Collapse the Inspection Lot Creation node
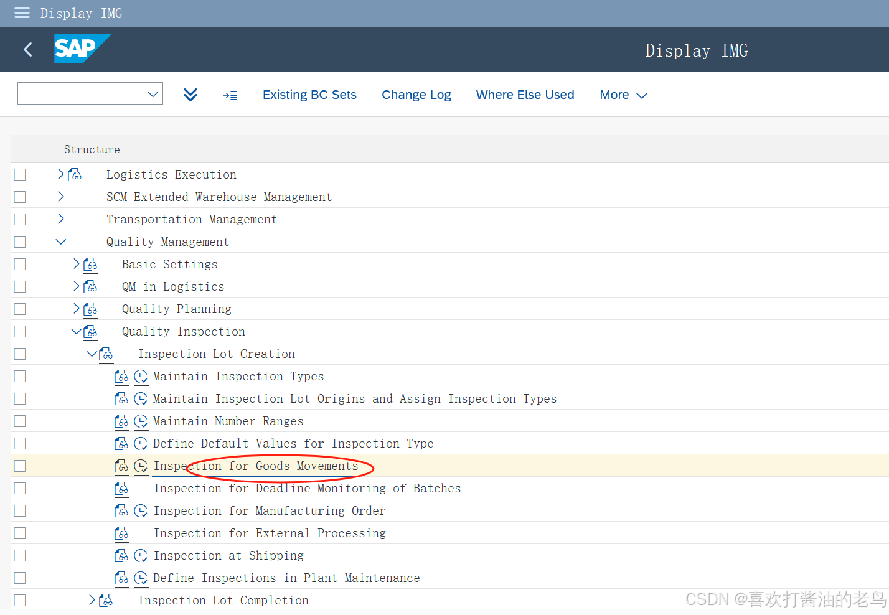The width and height of the screenshot is (889, 615). coord(92,354)
